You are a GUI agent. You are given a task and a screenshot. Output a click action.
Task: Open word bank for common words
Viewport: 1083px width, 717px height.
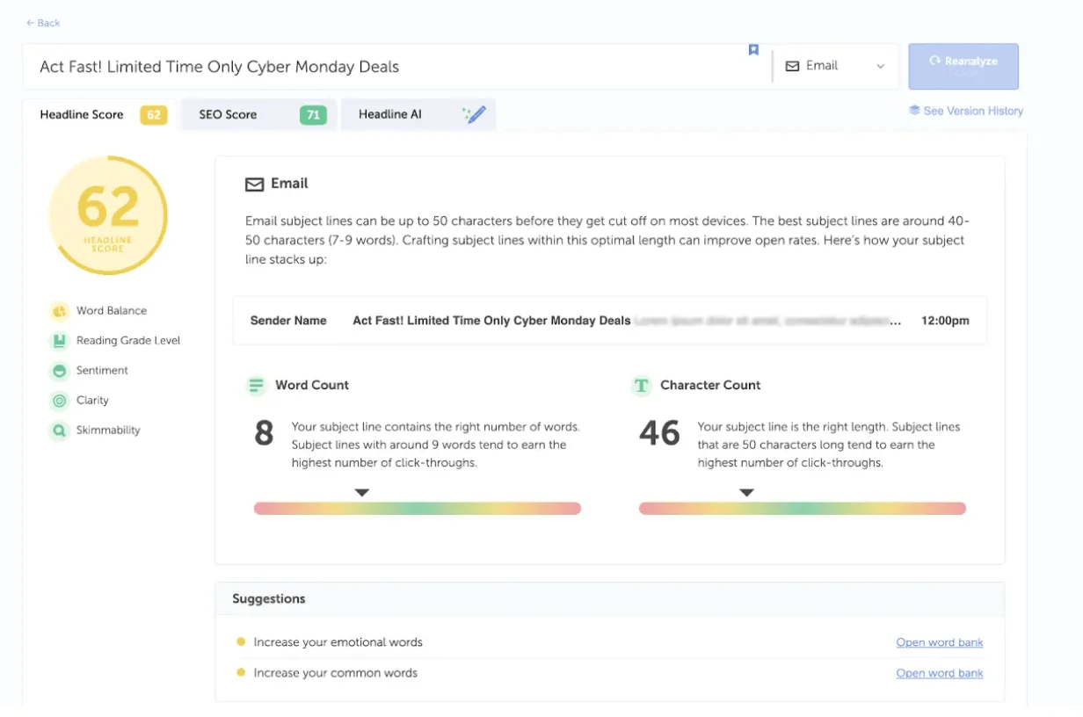pyautogui.click(x=940, y=673)
